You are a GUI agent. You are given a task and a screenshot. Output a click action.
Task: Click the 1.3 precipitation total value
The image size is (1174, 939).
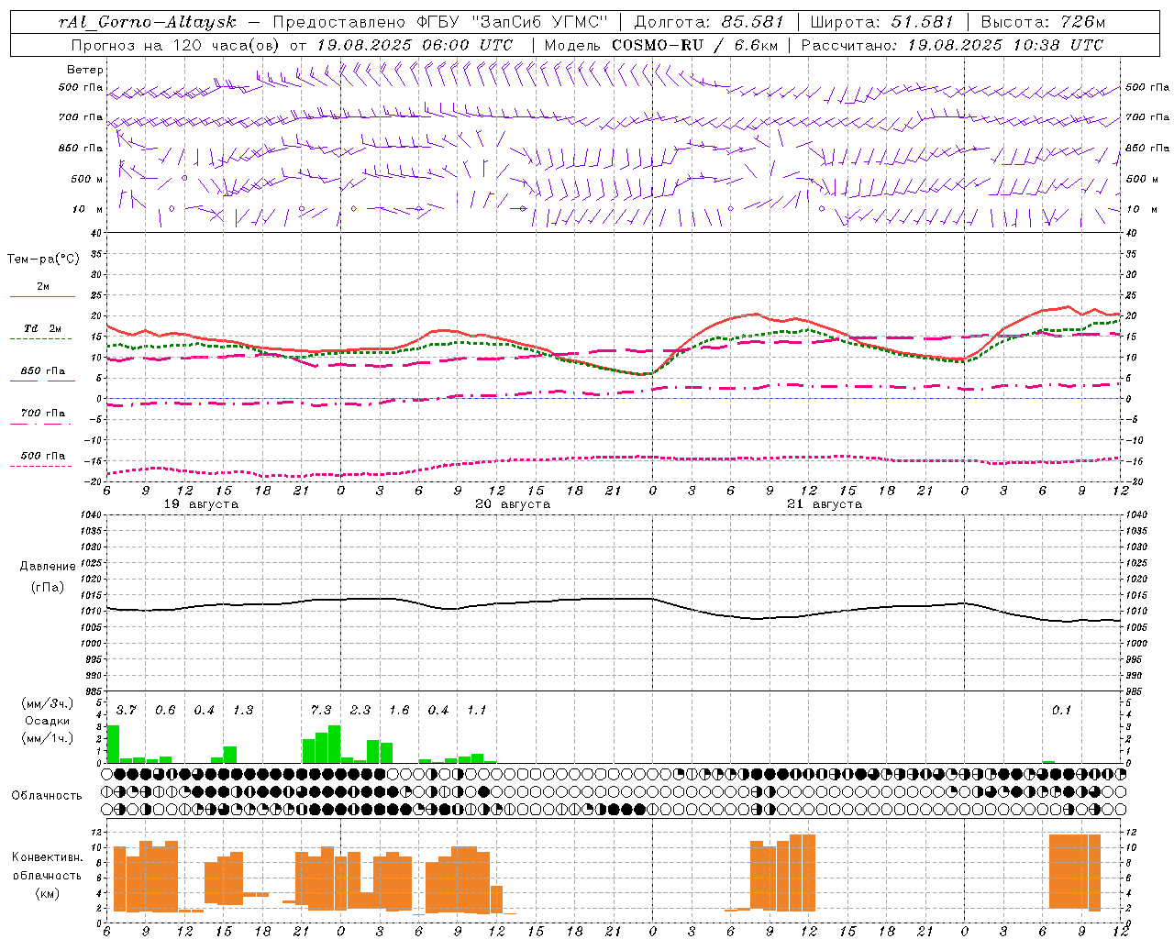[x=243, y=710]
